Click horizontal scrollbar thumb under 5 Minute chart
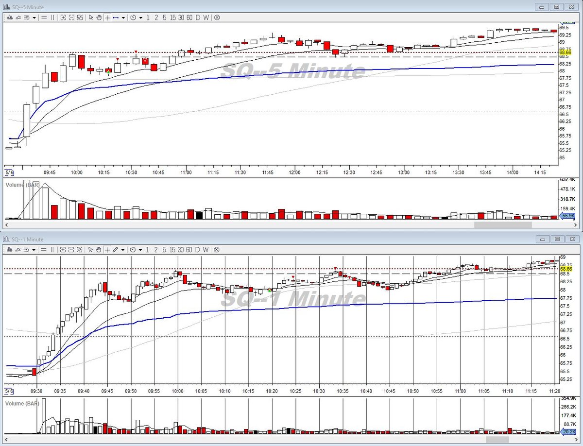 coord(503,225)
